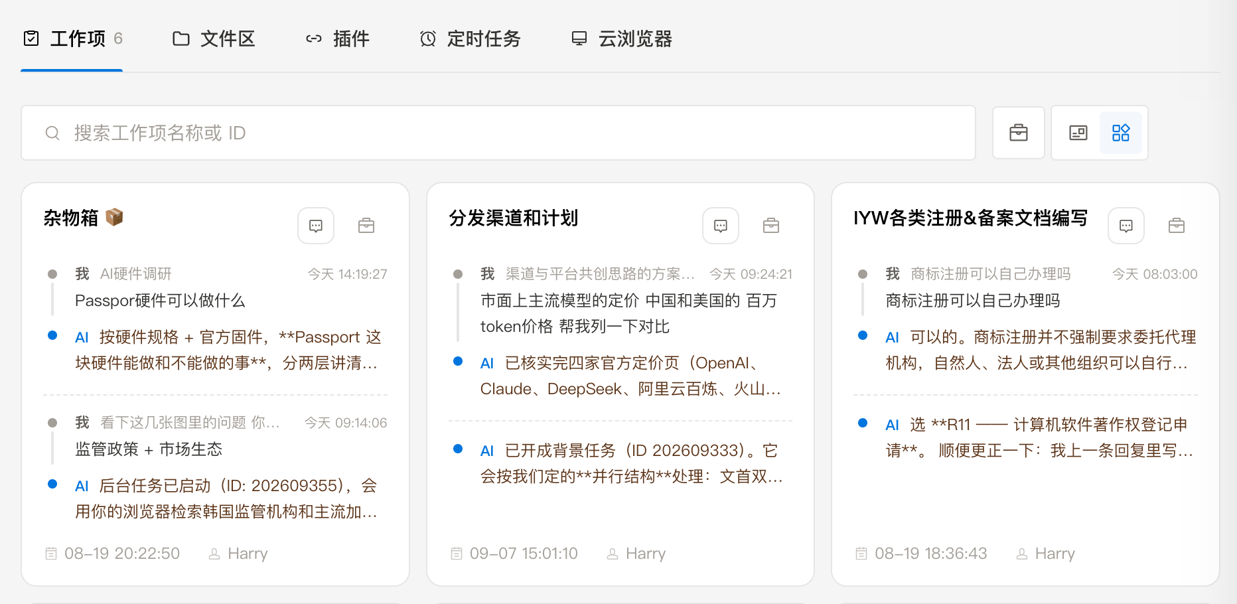Focus the 搜索工作项名称或 ID search field
This screenshot has height=604, width=1237.
coord(498,133)
